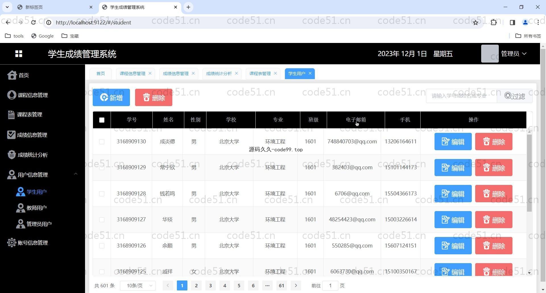Delete the record of 余顺
This screenshot has height=293, width=546.
point(494,245)
